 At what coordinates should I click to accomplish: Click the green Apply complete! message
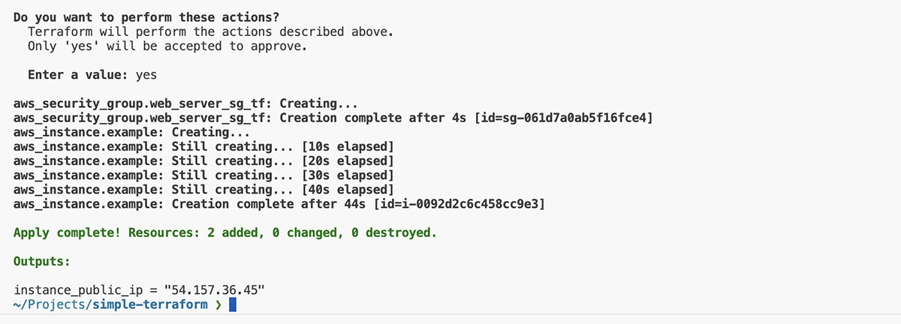[x=225, y=233]
